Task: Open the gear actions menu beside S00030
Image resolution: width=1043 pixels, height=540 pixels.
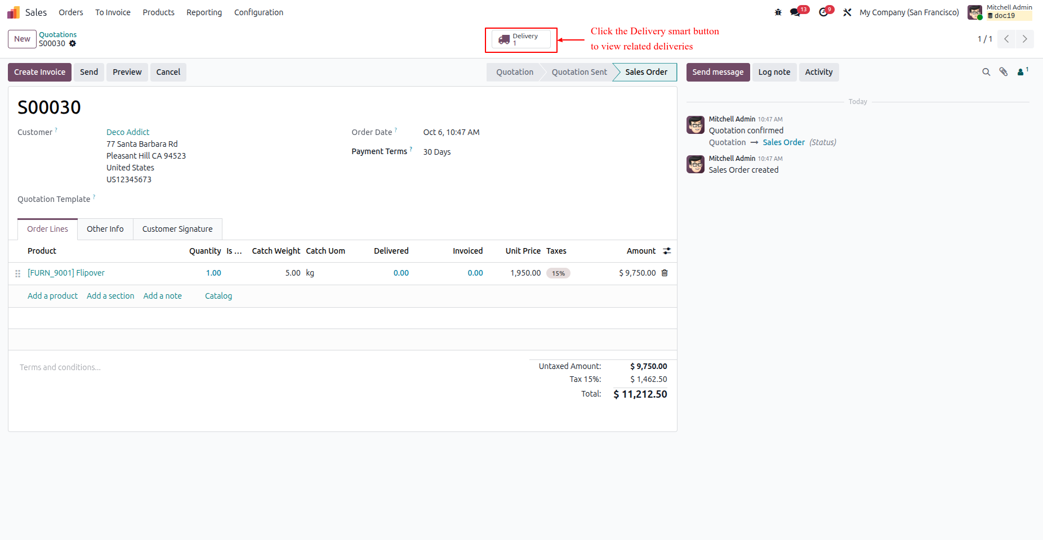Action: [73, 43]
